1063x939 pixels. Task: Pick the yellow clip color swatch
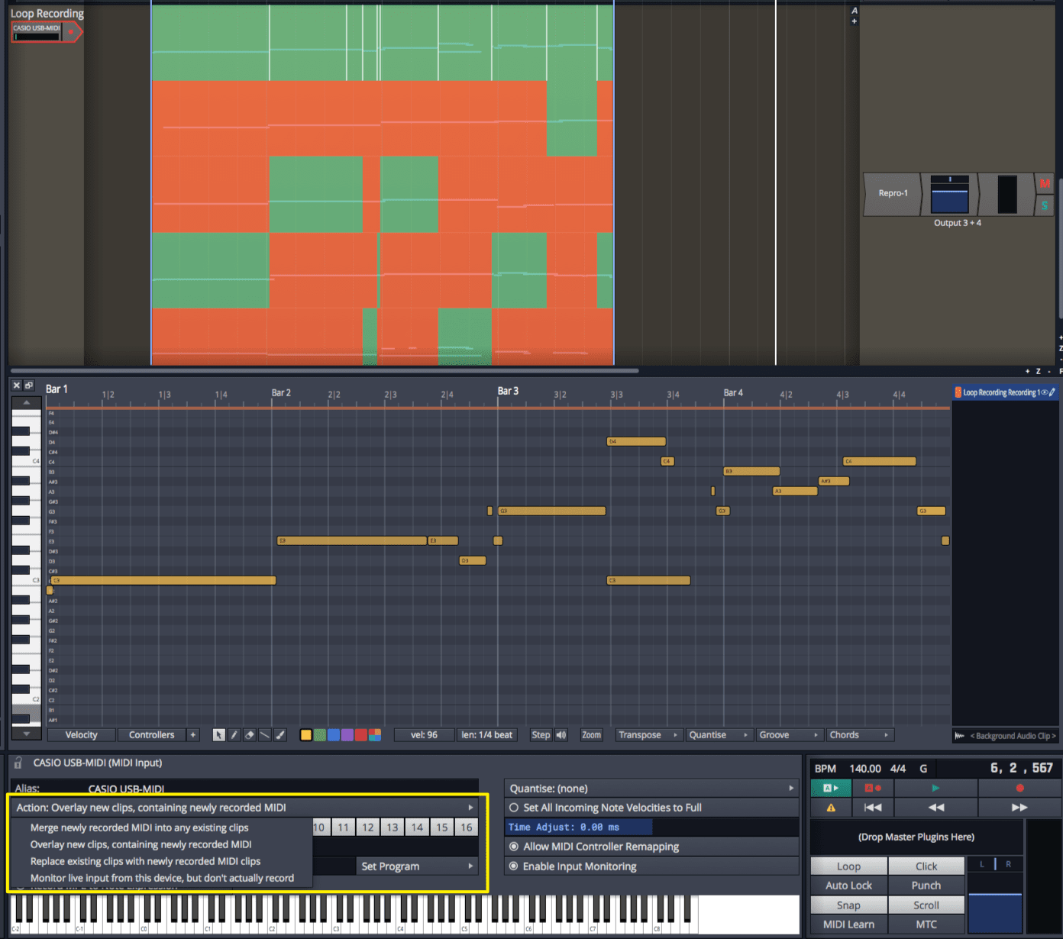tap(305, 734)
